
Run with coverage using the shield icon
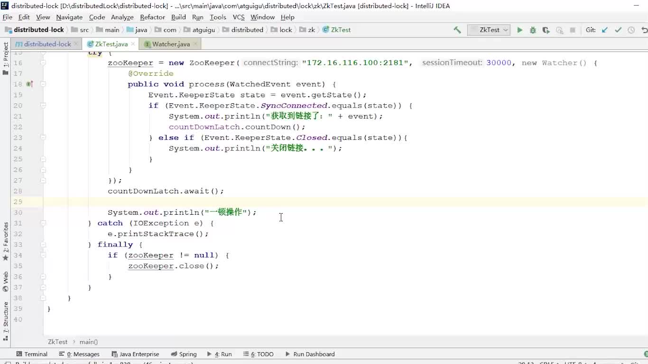(x=546, y=30)
